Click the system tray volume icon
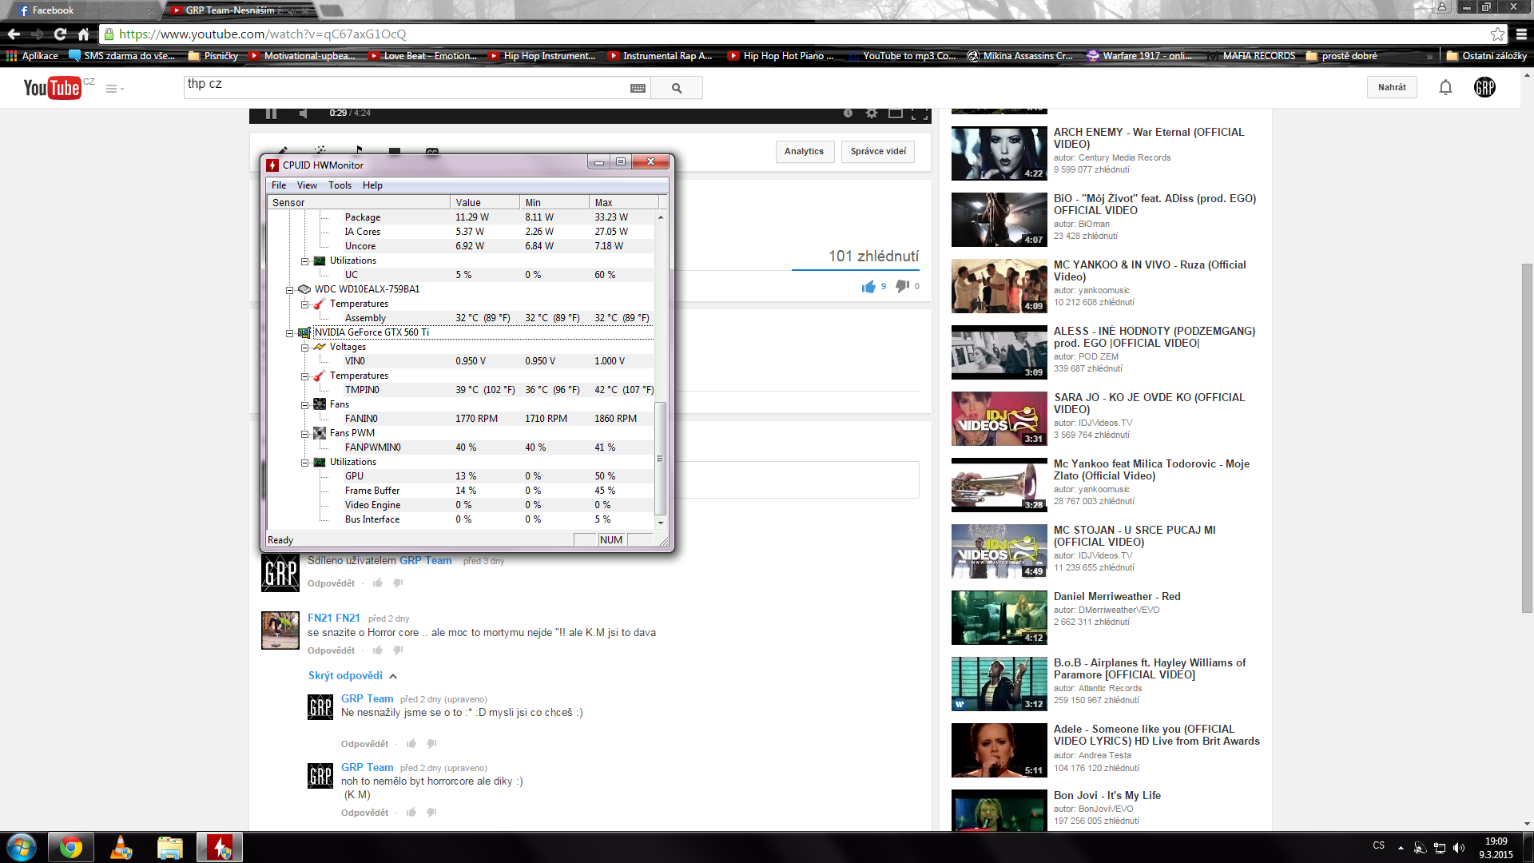 pos(1459,848)
